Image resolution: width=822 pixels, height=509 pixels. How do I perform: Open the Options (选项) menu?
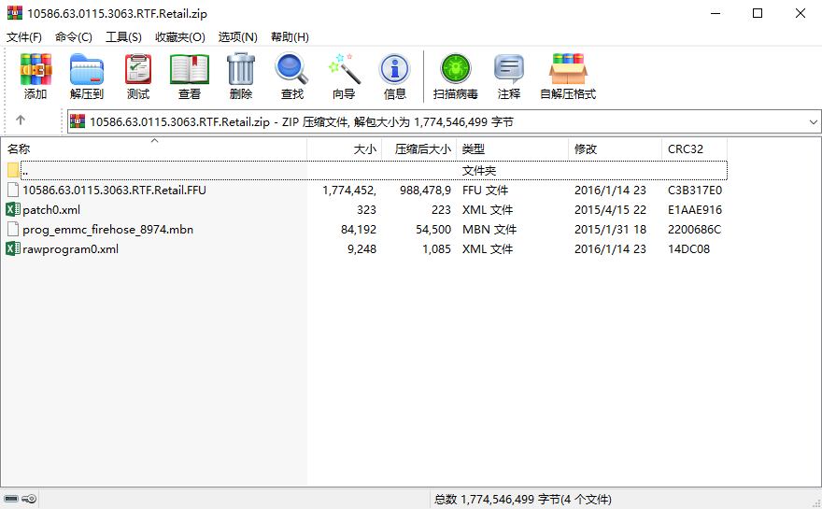point(237,37)
